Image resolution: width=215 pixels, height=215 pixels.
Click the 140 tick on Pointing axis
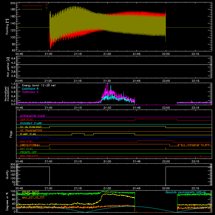point(13,23)
